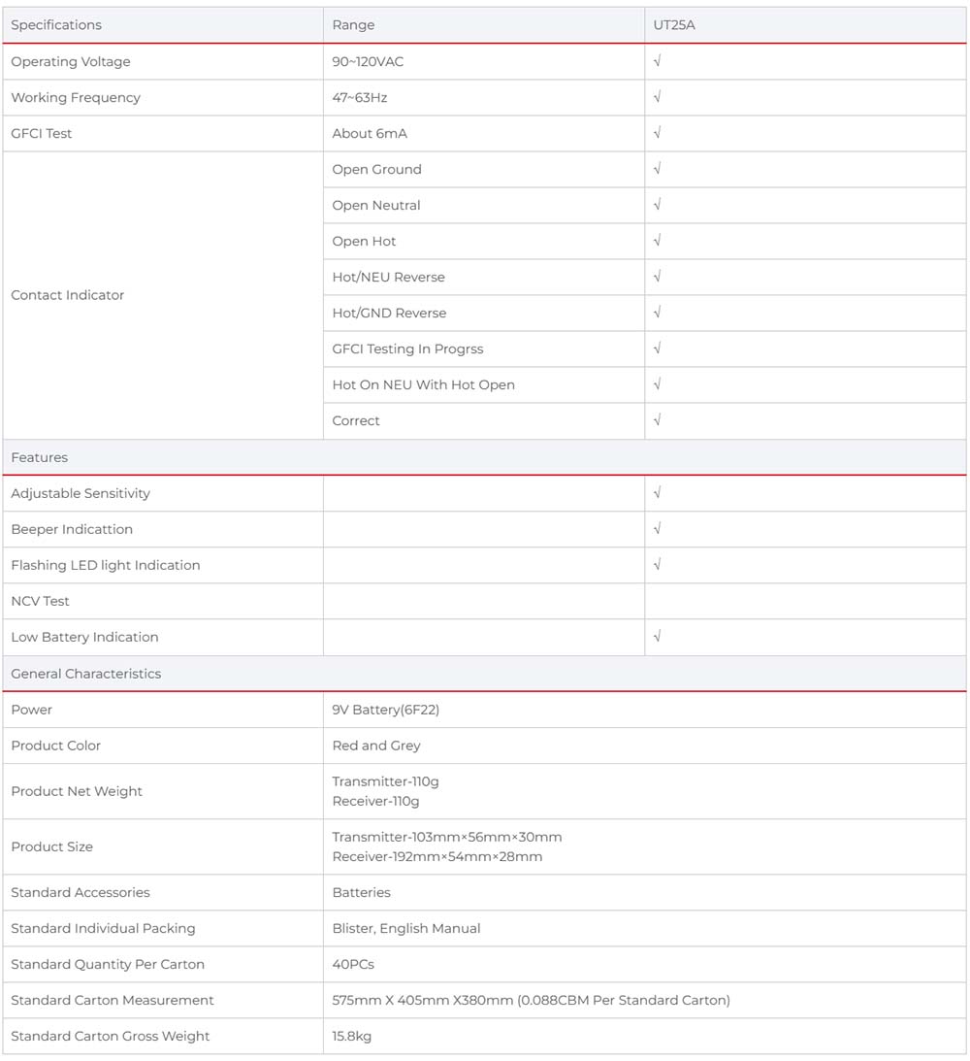Click the Range column header
The image size is (970, 1061).
(x=353, y=25)
